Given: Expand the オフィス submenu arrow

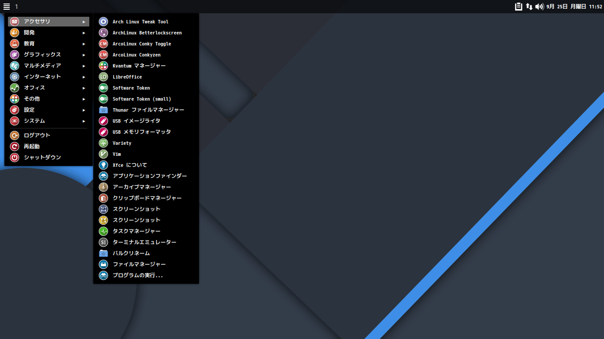Looking at the screenshot, I should coord(84,88).
